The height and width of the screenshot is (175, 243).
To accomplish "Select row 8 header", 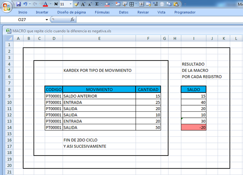I will (9, 89).
